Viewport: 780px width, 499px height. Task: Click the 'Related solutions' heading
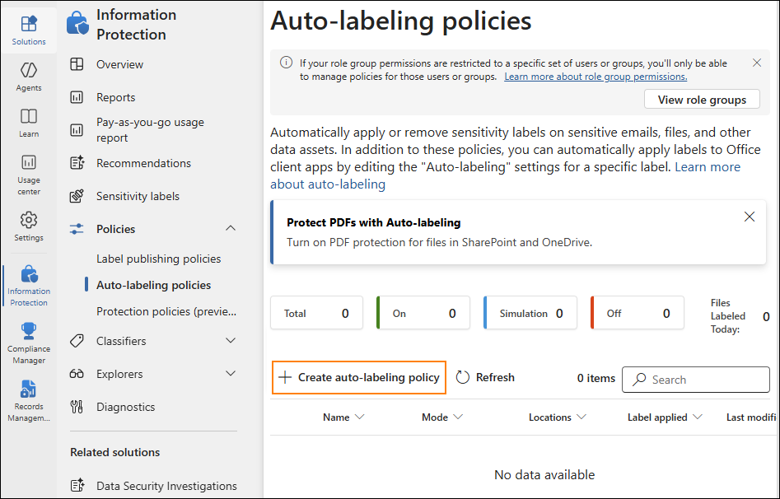115,452
